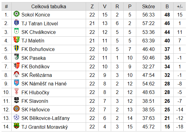The height and width of the screenshot is (133, 188).
Task: Open the FK Hlubočky team name
Action: point(36,92)
